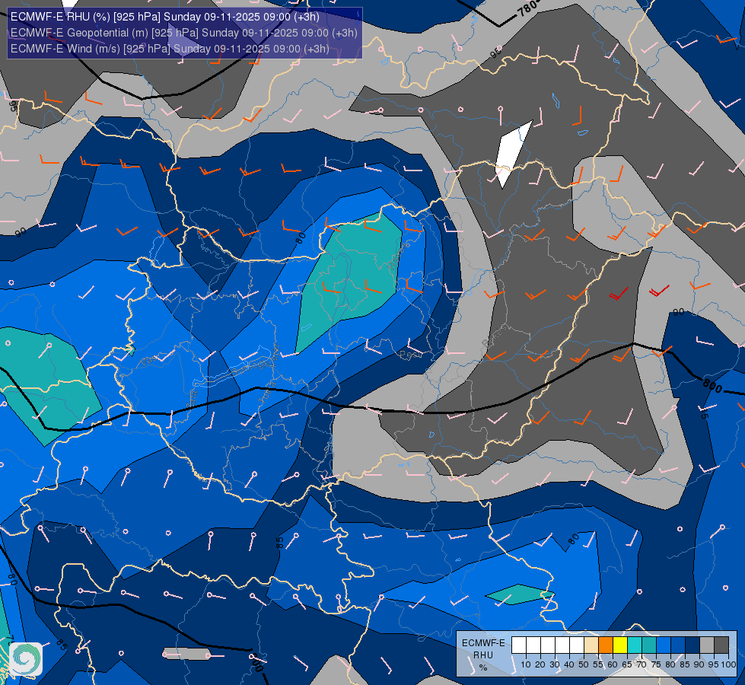Click the 'RHU' label in legend
The height and width of the screenshot is (685, 745).
coord(483,655)
